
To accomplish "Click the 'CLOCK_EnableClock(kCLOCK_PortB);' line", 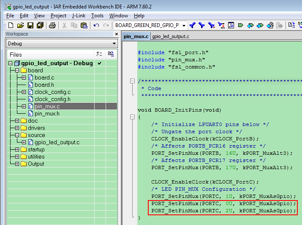I will point(205,139).
